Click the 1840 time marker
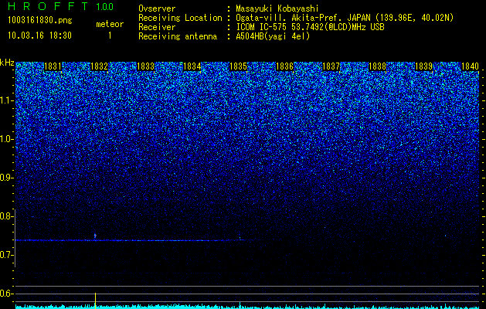Viewport: 486px width, 309px height. 471,66
